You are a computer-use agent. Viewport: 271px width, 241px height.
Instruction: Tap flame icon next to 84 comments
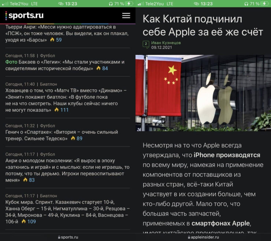(99, 68)
